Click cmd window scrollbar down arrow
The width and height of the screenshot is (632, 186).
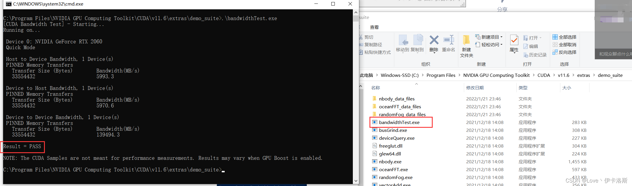(x=356, y=181)
